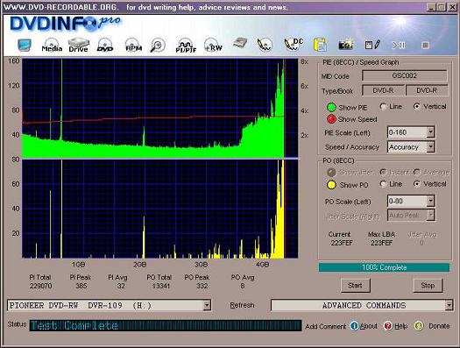
Task: Click the 100% Complete progress bar
Action: coord(384,267)
